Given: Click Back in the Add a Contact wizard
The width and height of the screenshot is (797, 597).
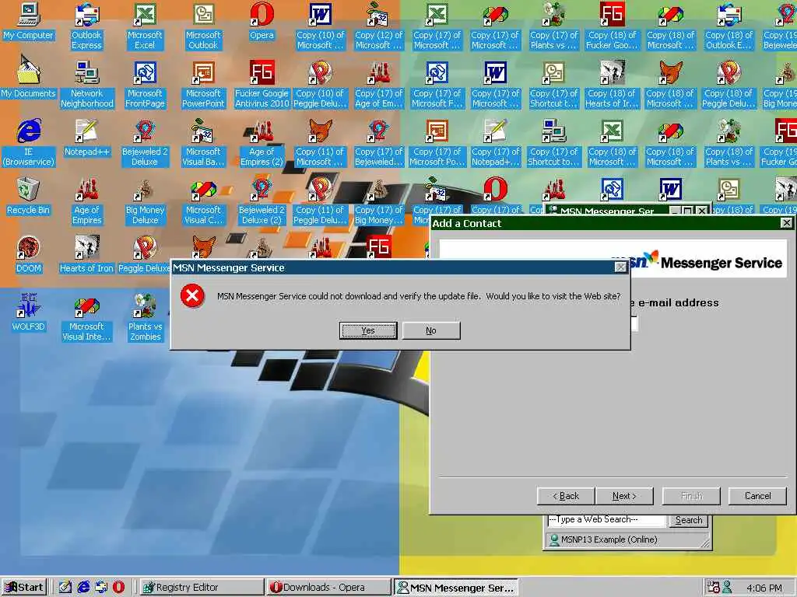Looking at the screenshot, I should click(566, 496).
